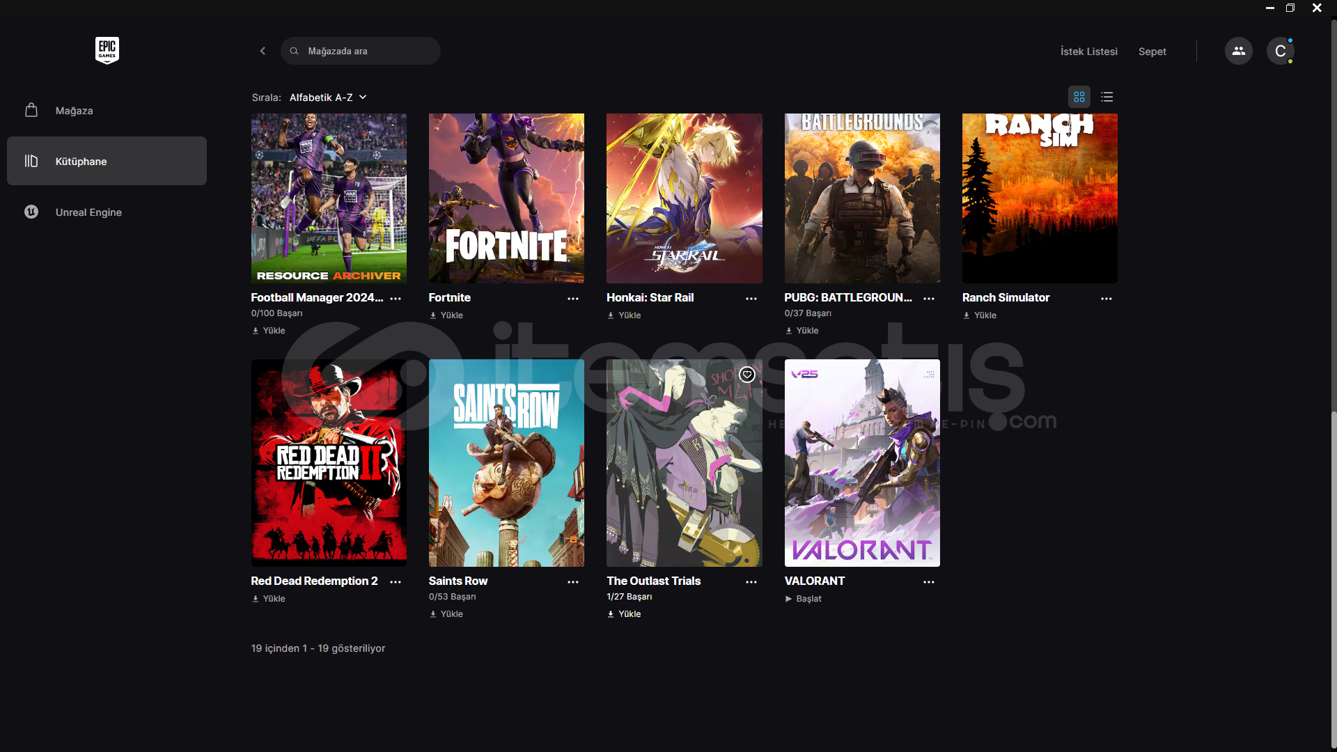Click the Saints Row title text

tap(458, 581)
